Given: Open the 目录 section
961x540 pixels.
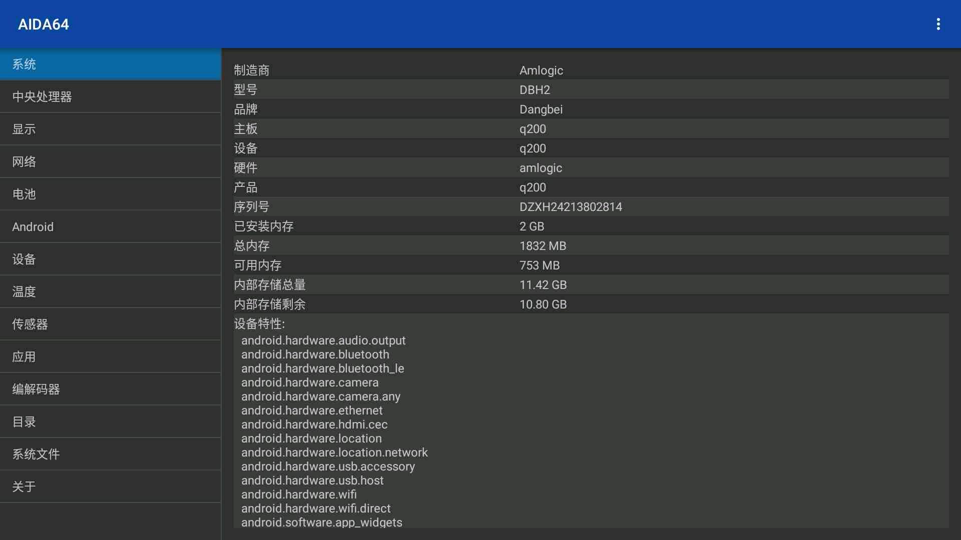Looking at the screenshot, I should pyautogui.click(x=110, y=421).
